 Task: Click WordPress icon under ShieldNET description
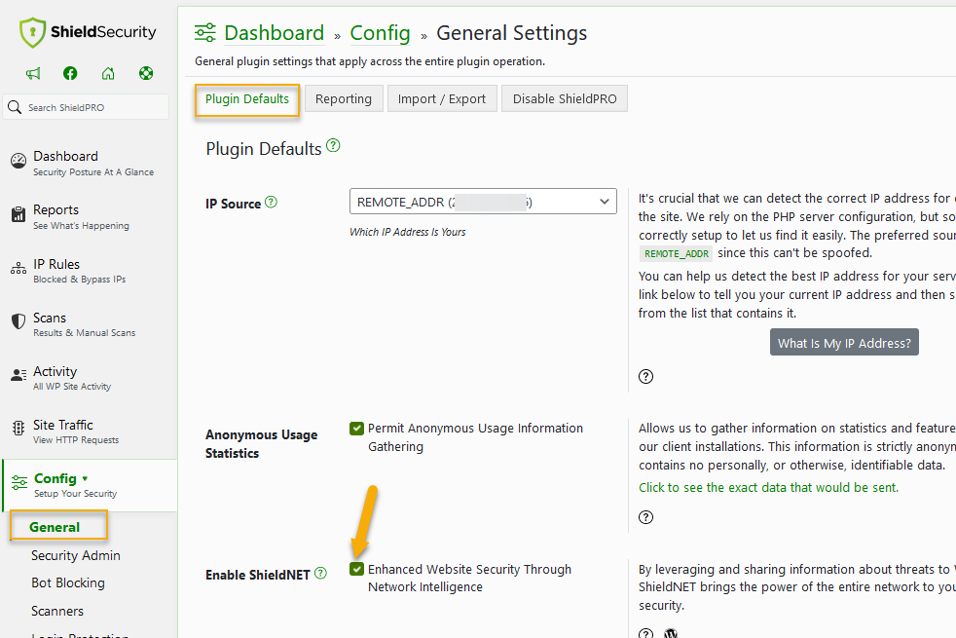point(671,632)
